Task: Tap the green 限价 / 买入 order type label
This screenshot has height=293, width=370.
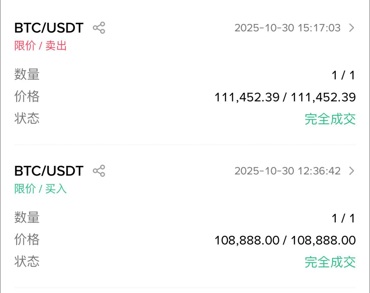Action: click(x=41, y=189)
